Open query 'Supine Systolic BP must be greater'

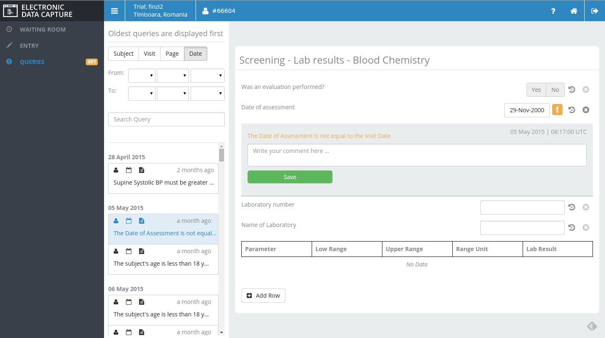point(163,178)
